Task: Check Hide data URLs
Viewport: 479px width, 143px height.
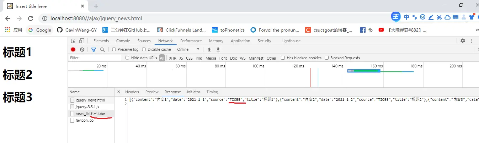Action: pyautogui.click(x=128, y=58)
